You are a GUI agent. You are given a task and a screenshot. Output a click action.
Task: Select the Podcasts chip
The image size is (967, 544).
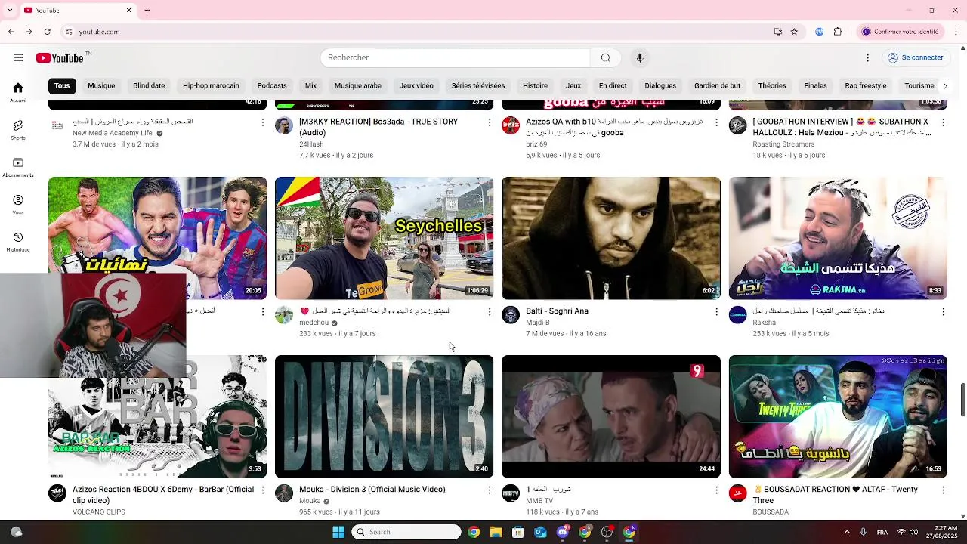(272, 85)
